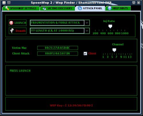This screenshot has height=116, width=143.
Task: Click the Victim Mac address field
Action: [x=58, y=48]
